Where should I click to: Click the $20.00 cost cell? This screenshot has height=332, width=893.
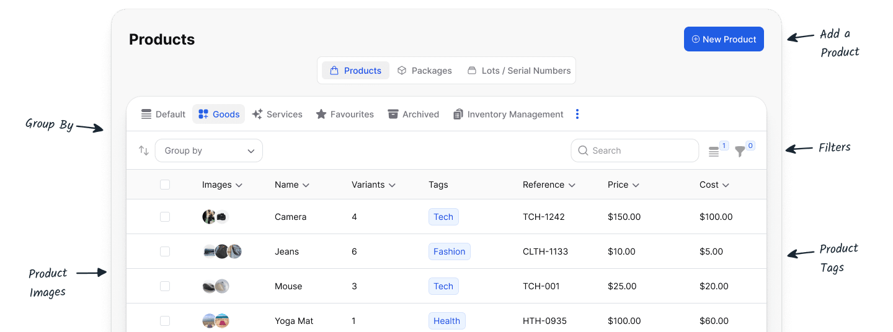point(714,286)
